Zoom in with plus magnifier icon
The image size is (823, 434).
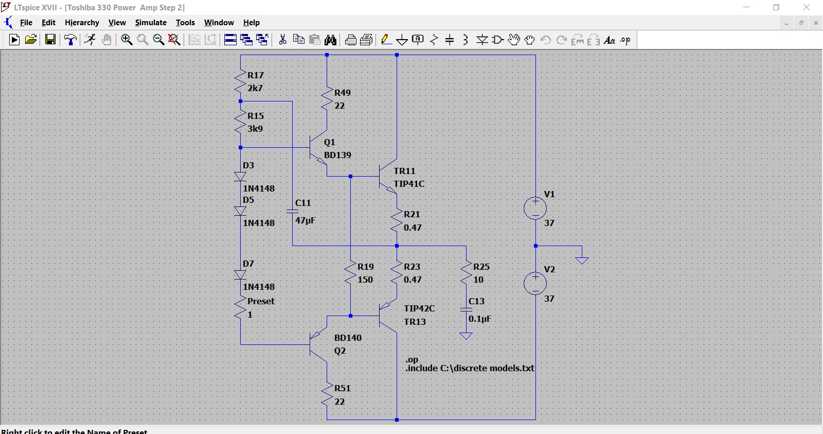[127, 40]
